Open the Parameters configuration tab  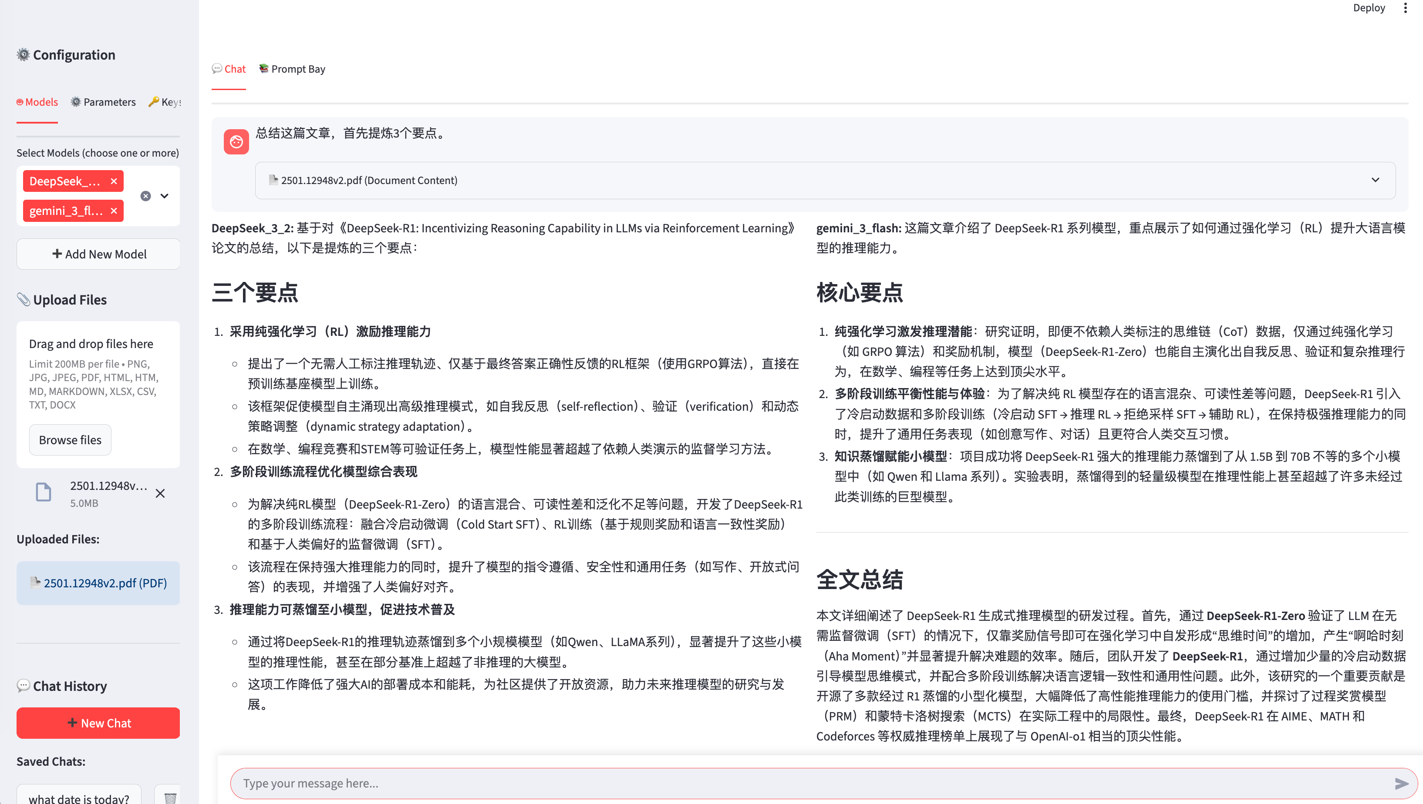[103, 102]
